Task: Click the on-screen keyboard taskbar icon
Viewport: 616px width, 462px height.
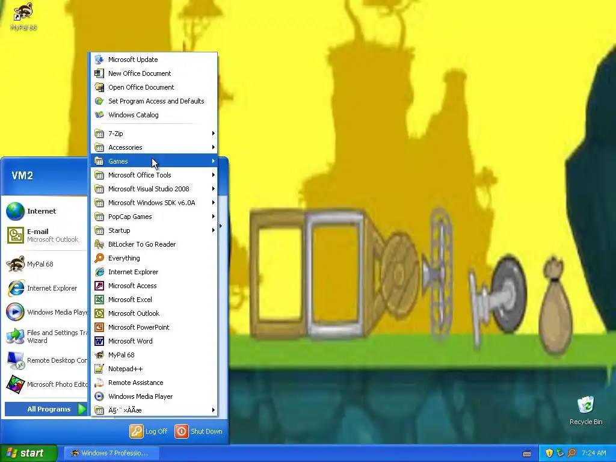Action: coord(527,454)
